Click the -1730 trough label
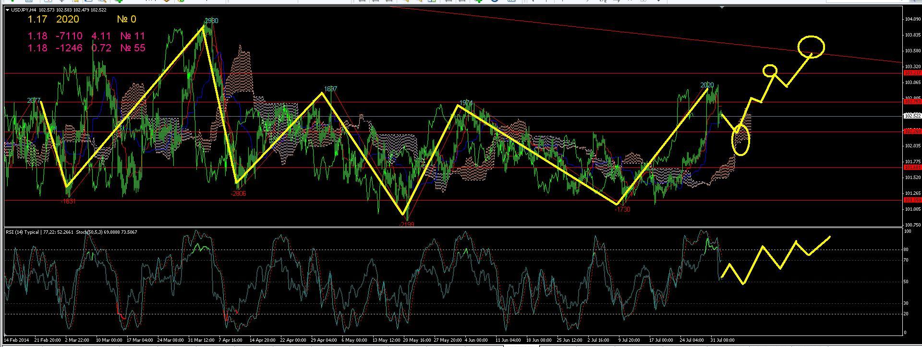Screen dimensions: 922x347 622,209
